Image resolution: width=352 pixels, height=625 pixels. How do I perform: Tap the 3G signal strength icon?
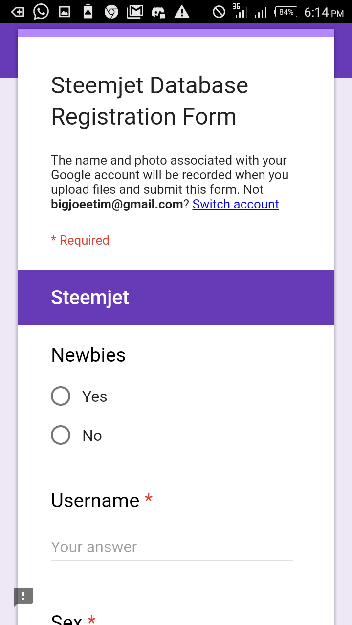point(239,11)
